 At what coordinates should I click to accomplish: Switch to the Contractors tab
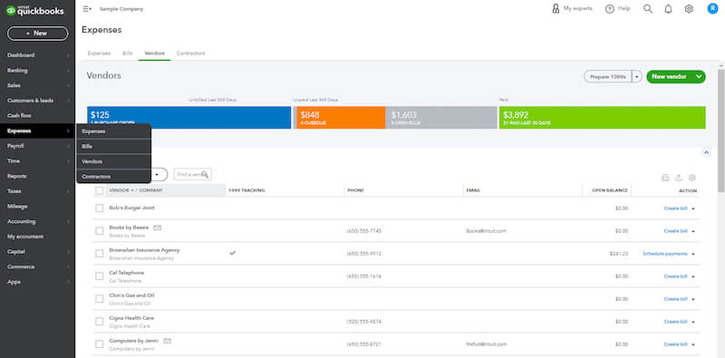point(190,53)
